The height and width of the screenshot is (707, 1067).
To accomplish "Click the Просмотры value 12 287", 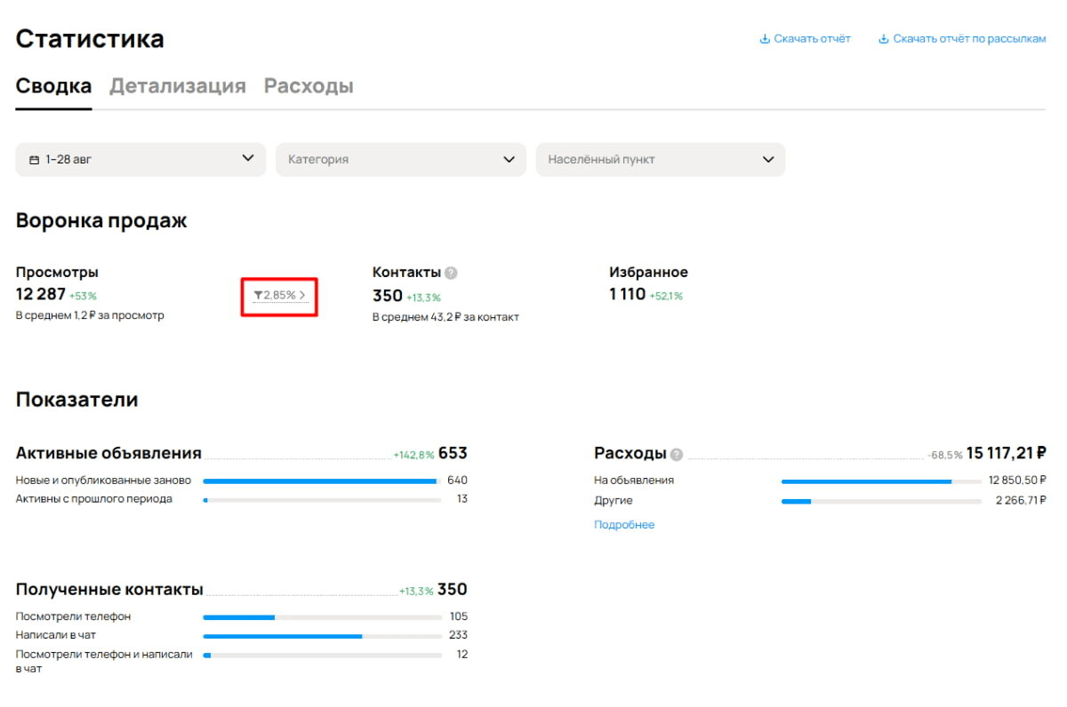I will tap(40, 295).
